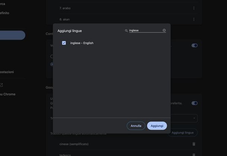
Task: Open the su Chrome sidebar entry
Action: point(8,94)
